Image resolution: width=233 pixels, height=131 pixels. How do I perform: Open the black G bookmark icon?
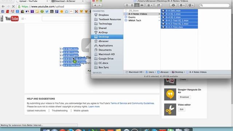coord(52,11)
